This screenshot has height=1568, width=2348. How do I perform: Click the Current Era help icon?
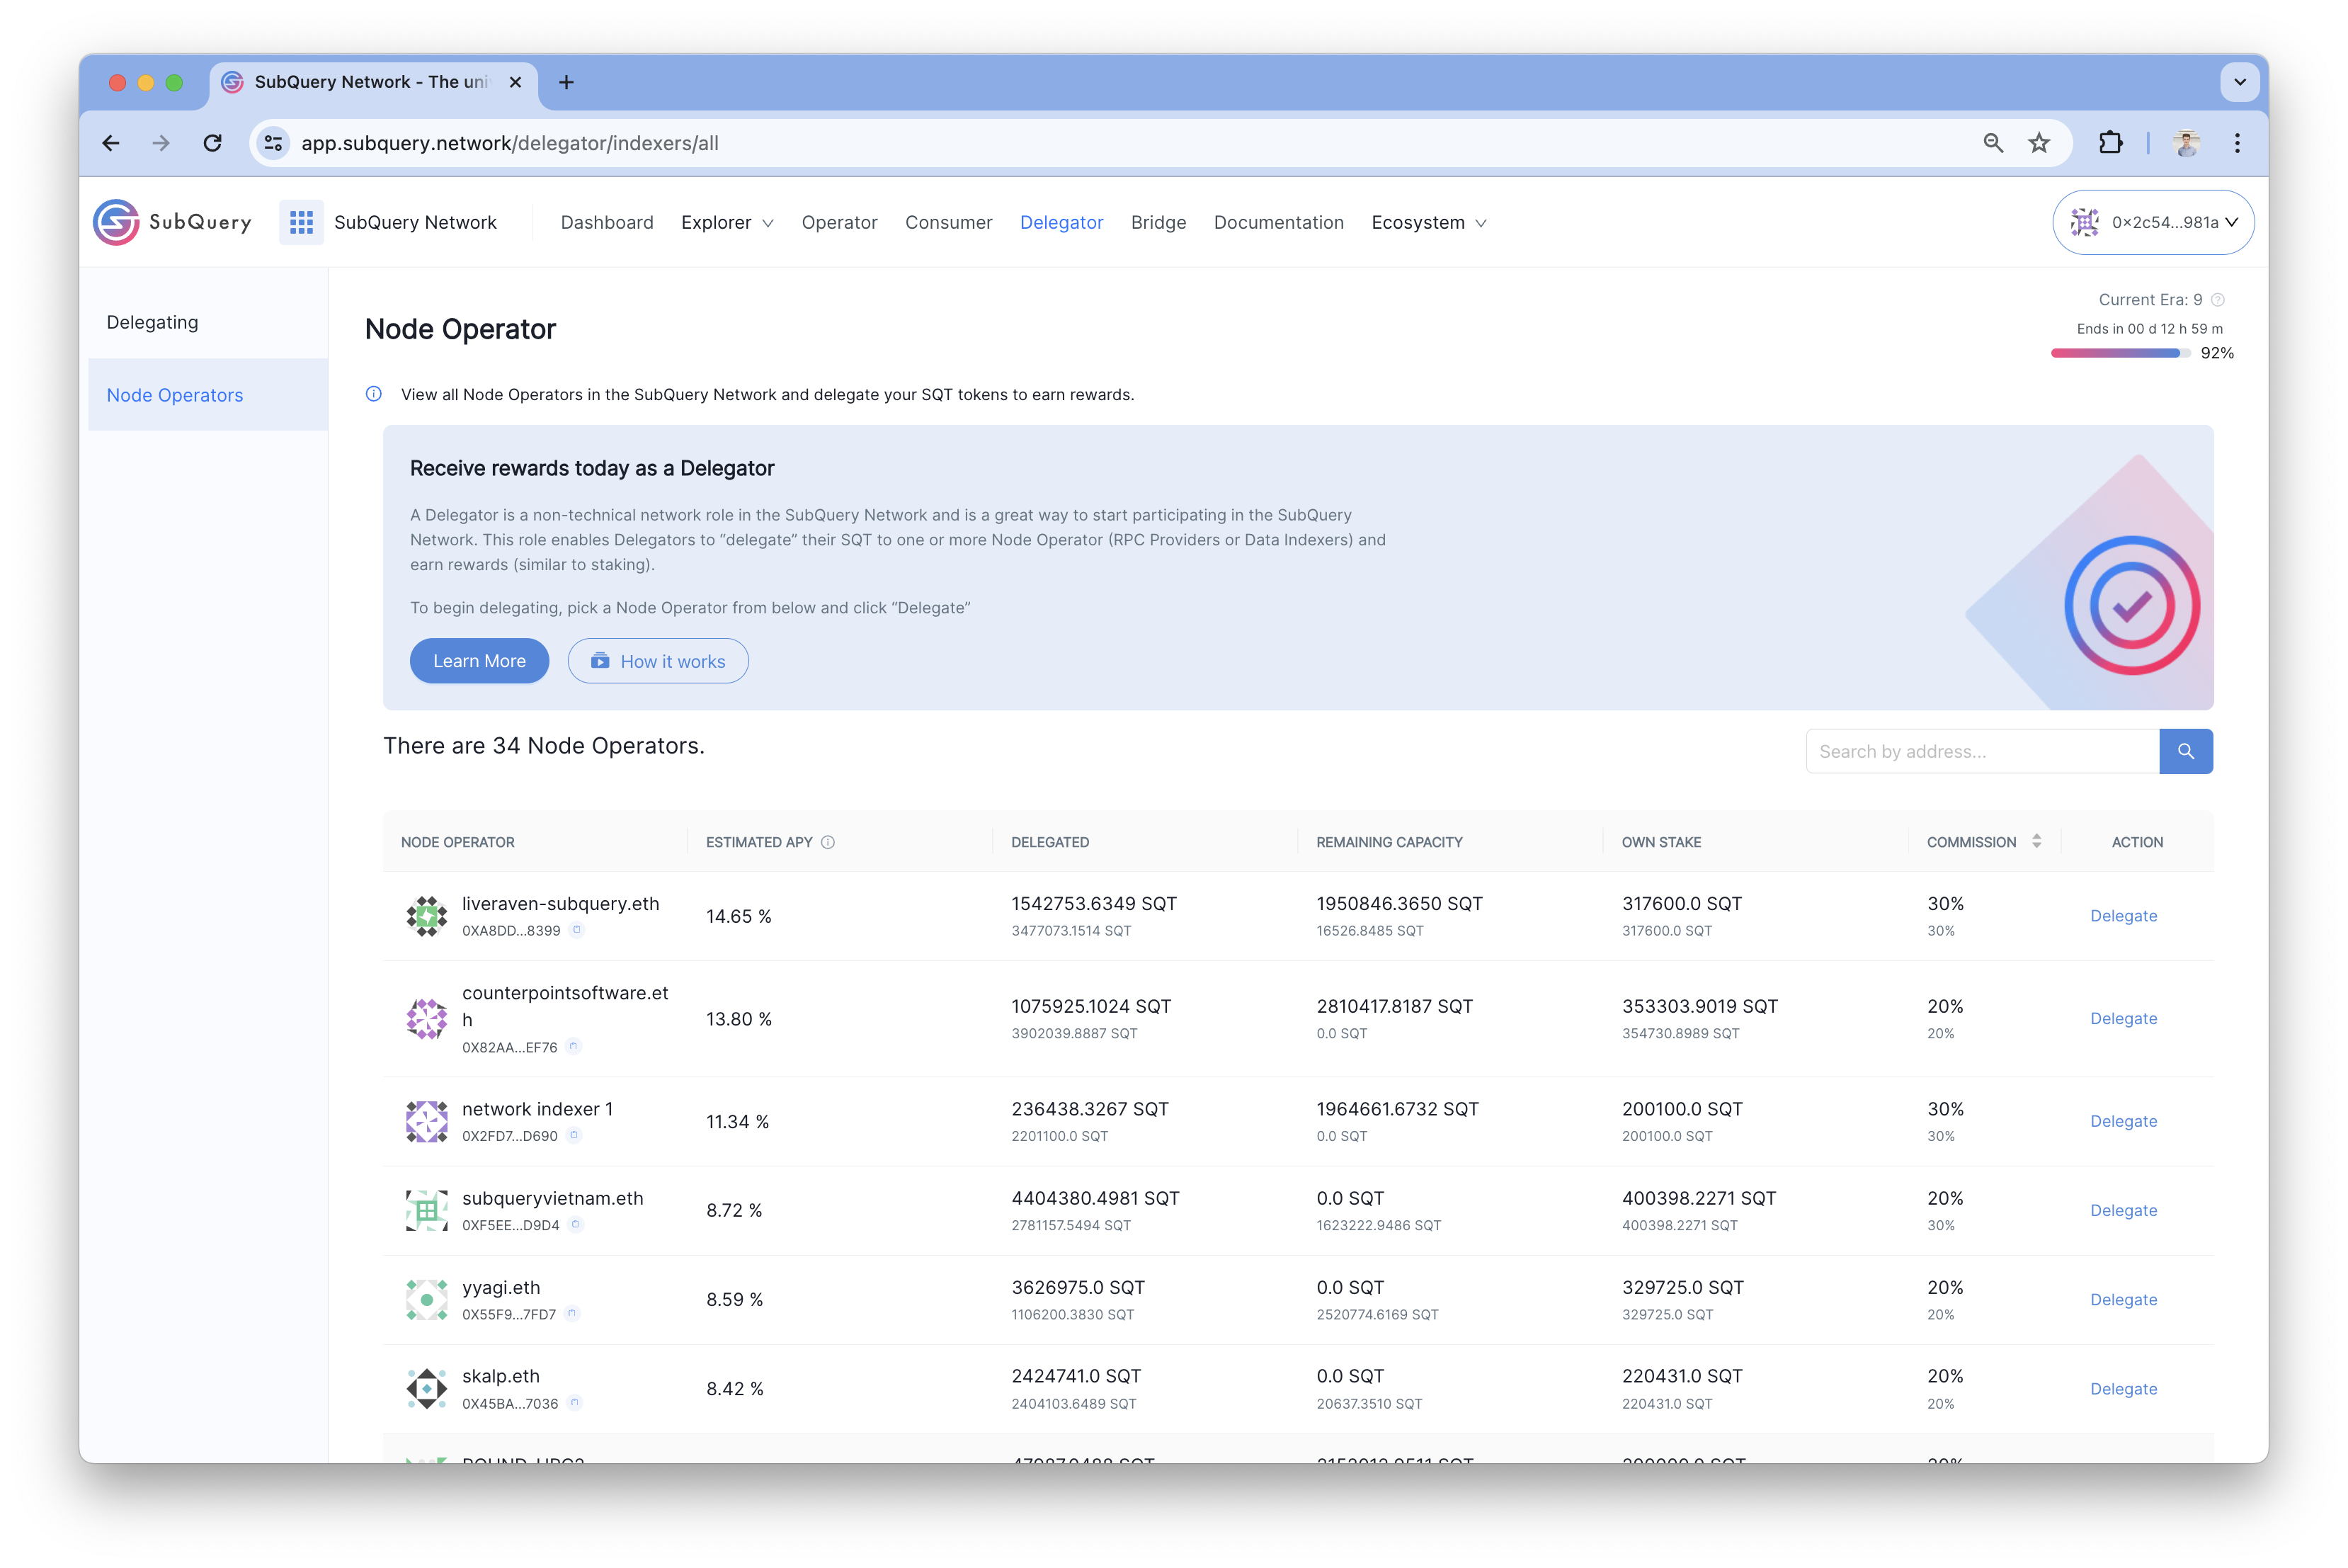click(2218, 300)
